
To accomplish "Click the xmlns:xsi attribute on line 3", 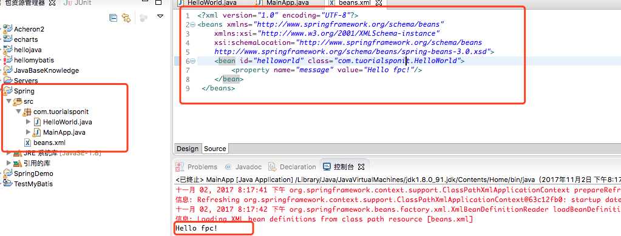I will click(x=327, y=33).
